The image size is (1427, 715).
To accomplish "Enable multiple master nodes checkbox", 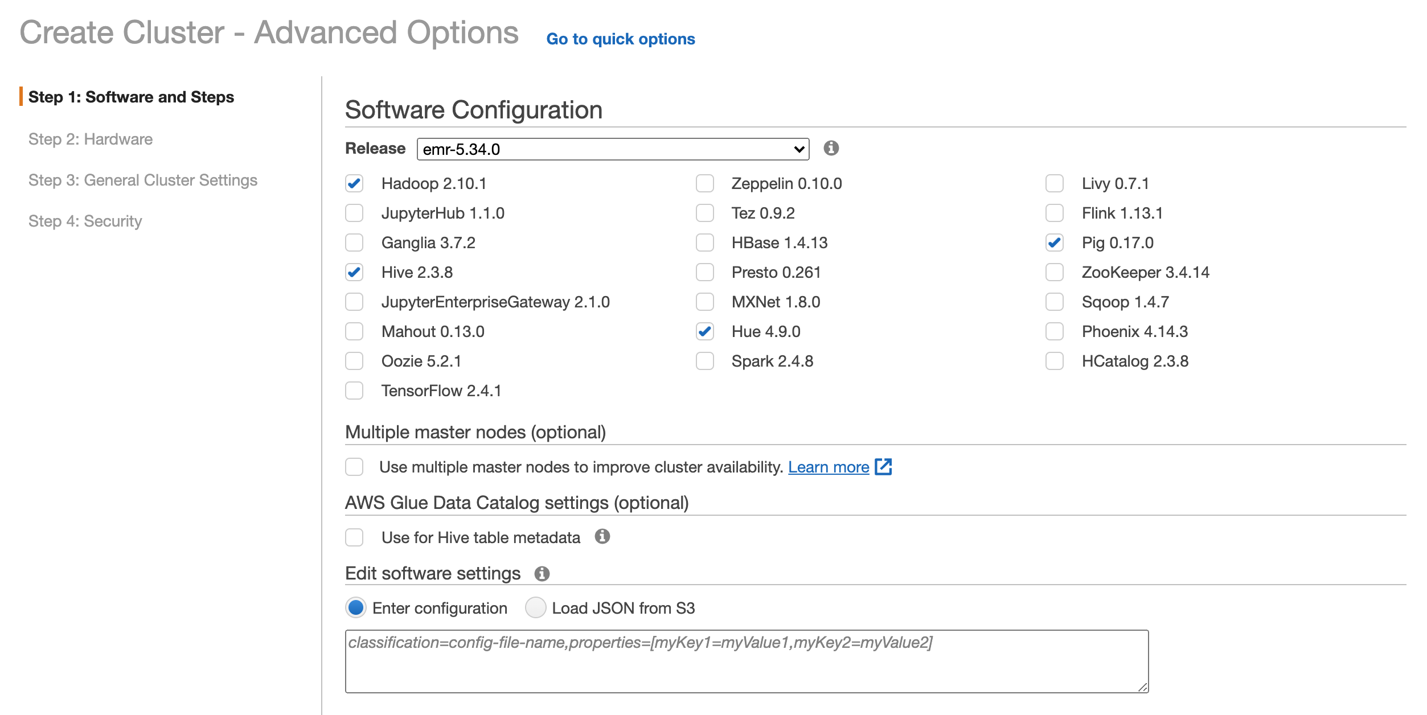I will (354, 467).
